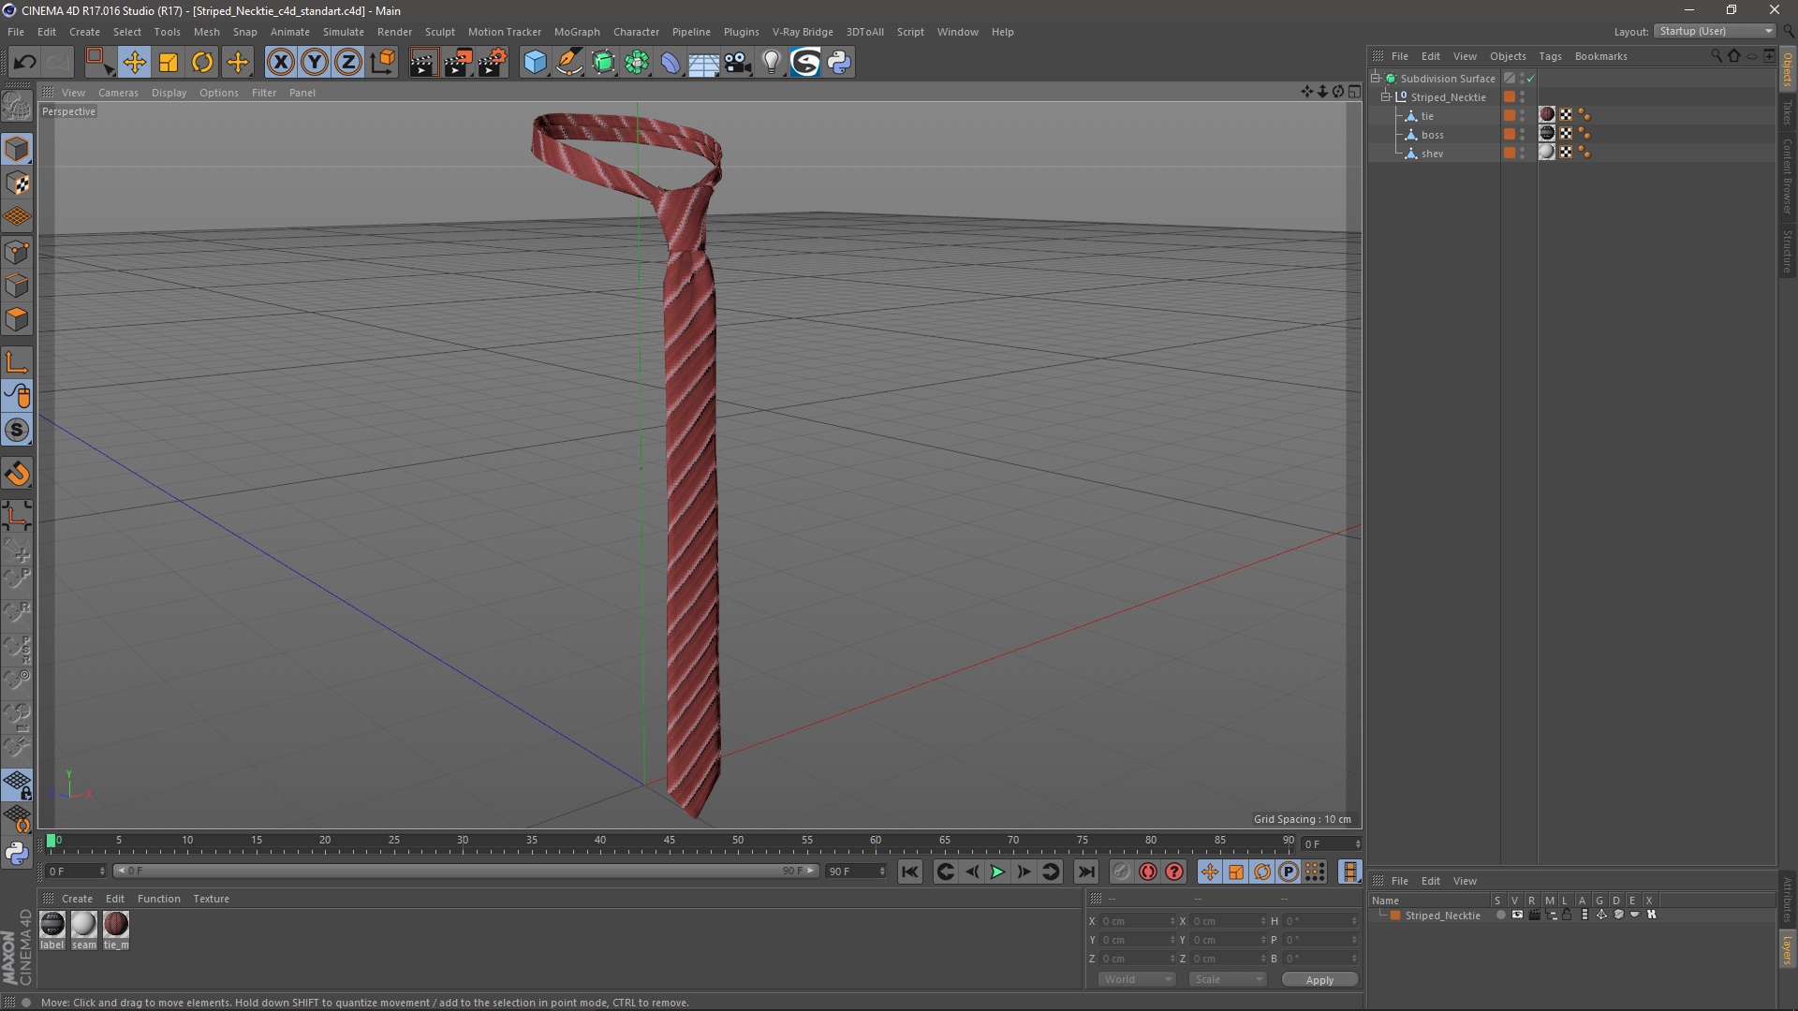This screenshot has width=1798, height=1011.
Task: Select the Rotate tool
Action: click(x=202, y=63)
